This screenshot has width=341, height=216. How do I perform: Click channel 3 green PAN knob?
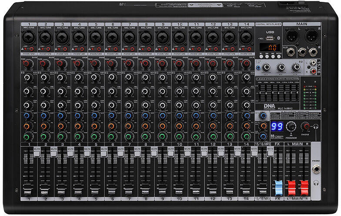(61, 137)
